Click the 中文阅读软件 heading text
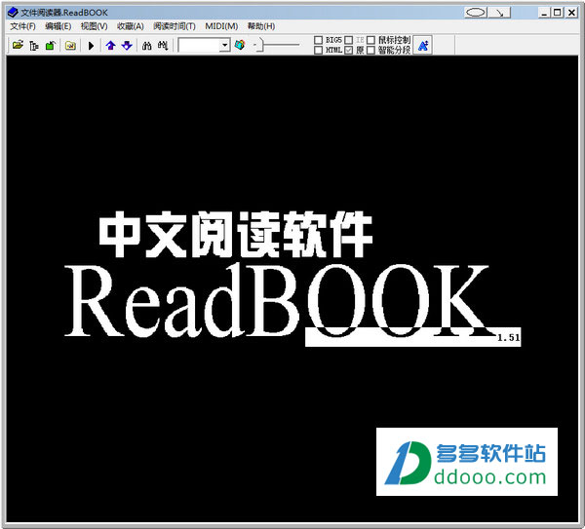This screenshot has width=585, height=529. (236, 234)
